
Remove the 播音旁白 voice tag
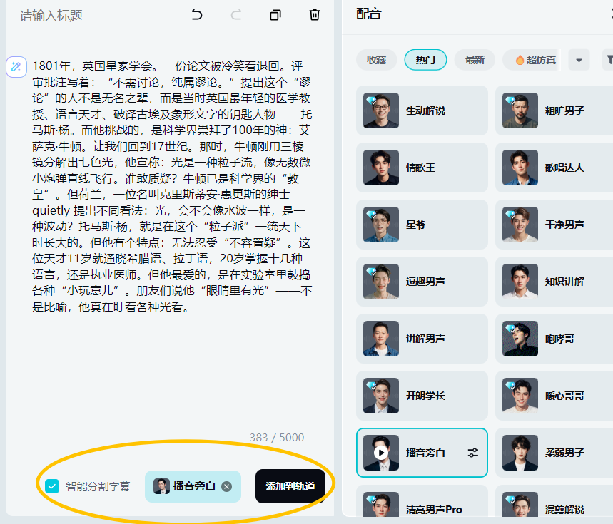pyautogui.click(x=227, y=486)
